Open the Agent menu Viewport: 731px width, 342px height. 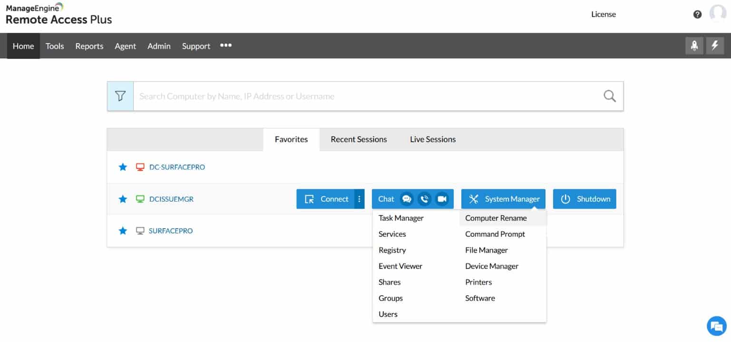[x=126, y=46]
